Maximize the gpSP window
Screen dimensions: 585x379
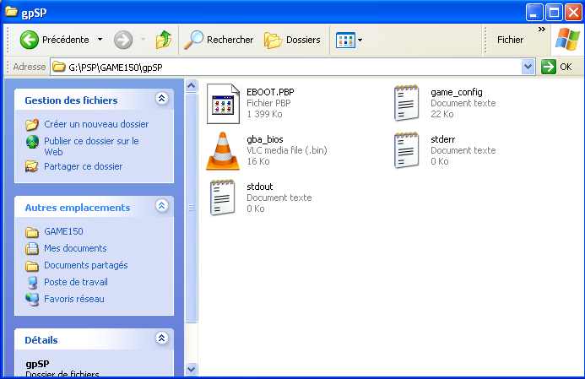[x=554, y=13]
